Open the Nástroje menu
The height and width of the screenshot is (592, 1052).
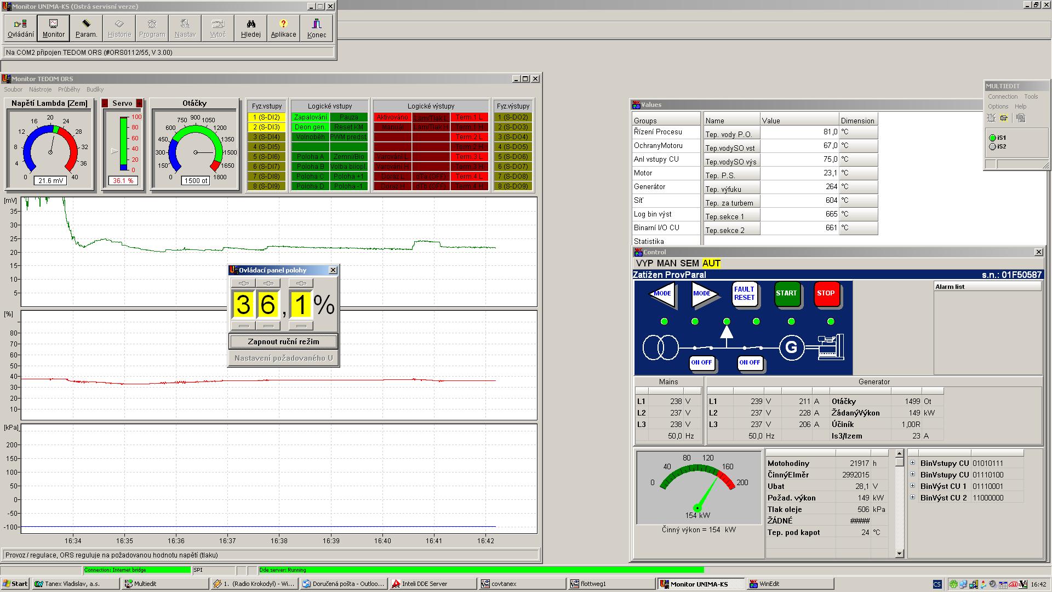[40, 89]
